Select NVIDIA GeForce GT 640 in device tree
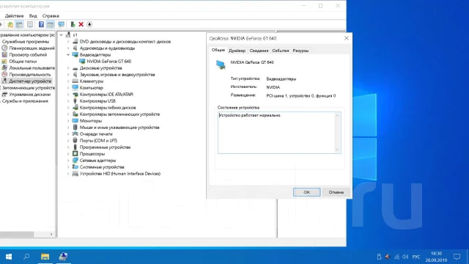The height and width of the screenshot is (264, 469). (109, 62)
